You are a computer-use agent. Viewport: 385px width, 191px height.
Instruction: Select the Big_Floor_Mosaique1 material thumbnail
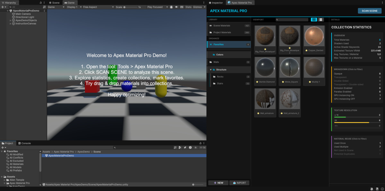coord(265,36)
